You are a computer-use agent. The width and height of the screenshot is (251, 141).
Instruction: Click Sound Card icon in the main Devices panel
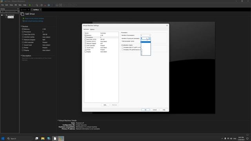coord(23,45)
